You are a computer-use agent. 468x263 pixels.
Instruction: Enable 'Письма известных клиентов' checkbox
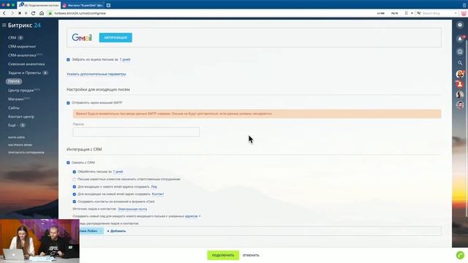[x=75, y=179]
